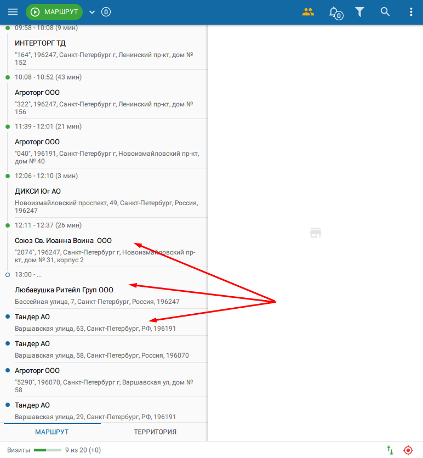This screenshot has width=423, height=458.
Task: Select ИНТЕРТОРГ ТД visit entry
Action: pos(111,53)
